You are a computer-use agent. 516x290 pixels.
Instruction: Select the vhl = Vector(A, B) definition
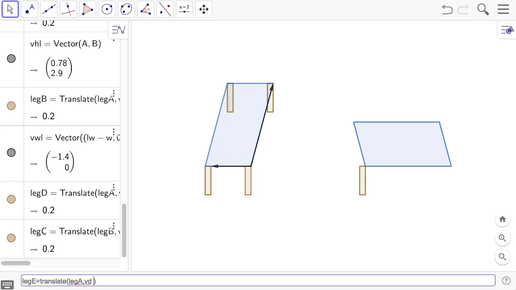66,44
